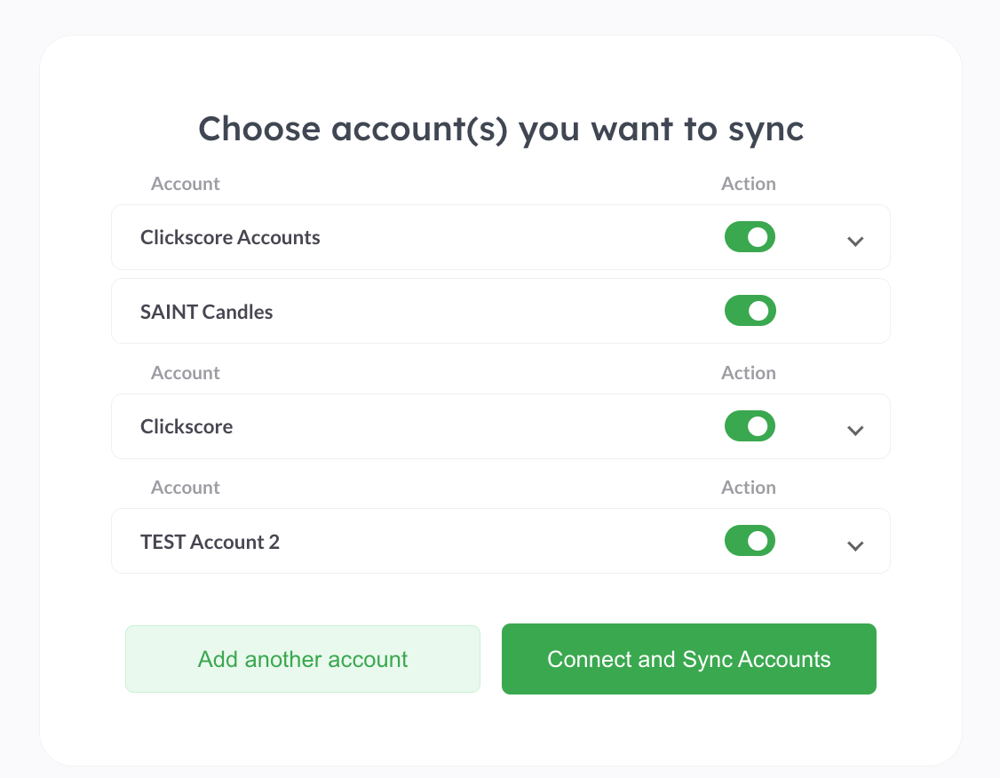
Task: Turn off the SAINT Candles toggle
Action: click(x=750, y=311)
